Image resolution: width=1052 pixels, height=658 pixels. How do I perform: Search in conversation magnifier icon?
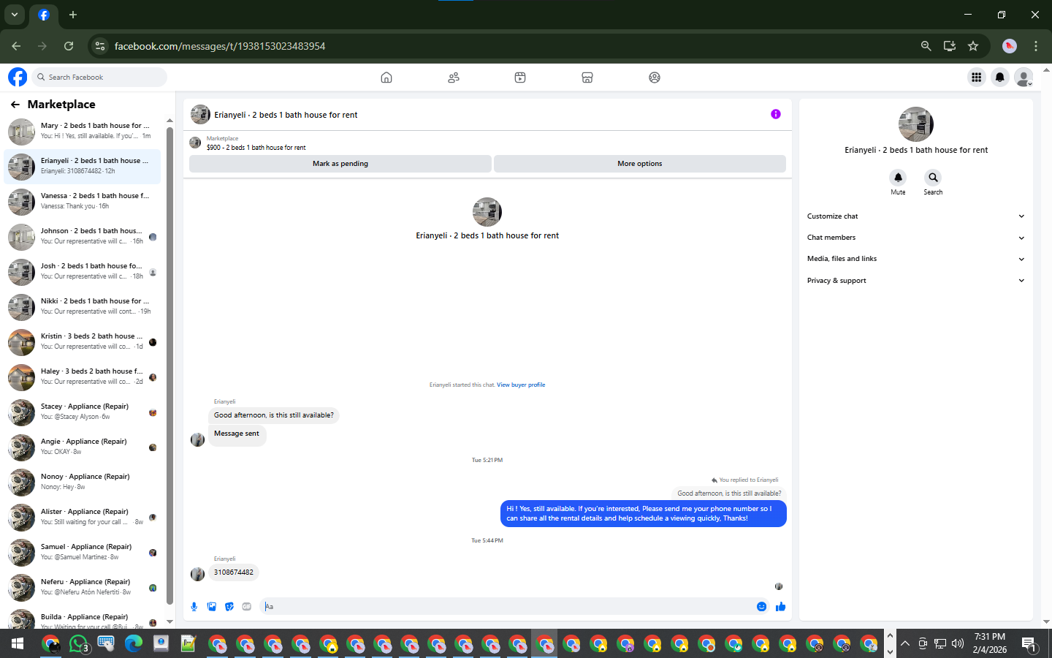click(933, 178)
